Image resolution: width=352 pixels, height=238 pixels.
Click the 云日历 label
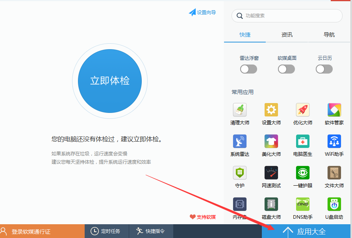pos(324,58)
